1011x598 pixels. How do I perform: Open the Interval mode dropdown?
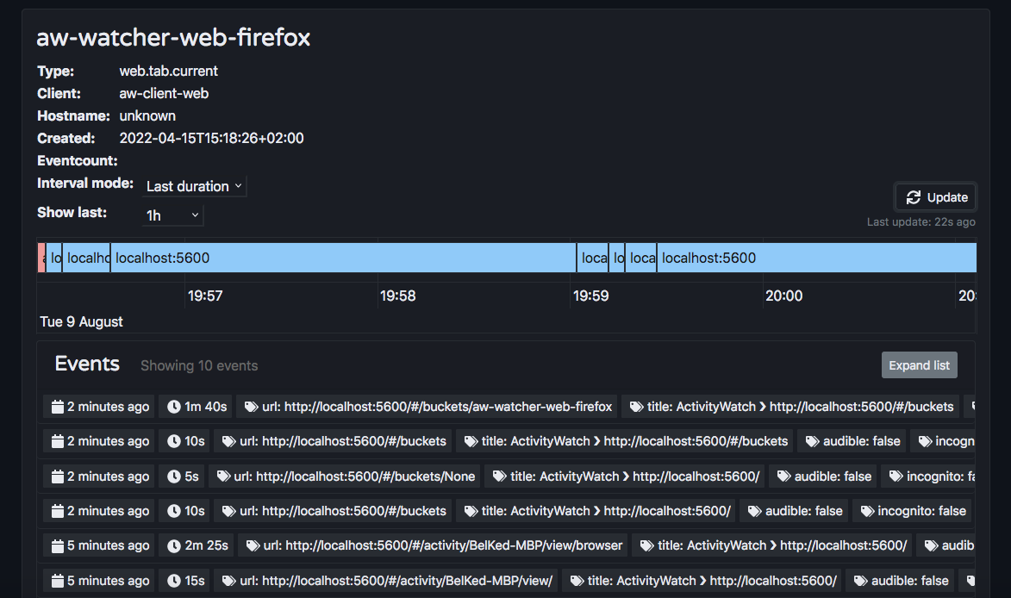click(x=194, y=186)
